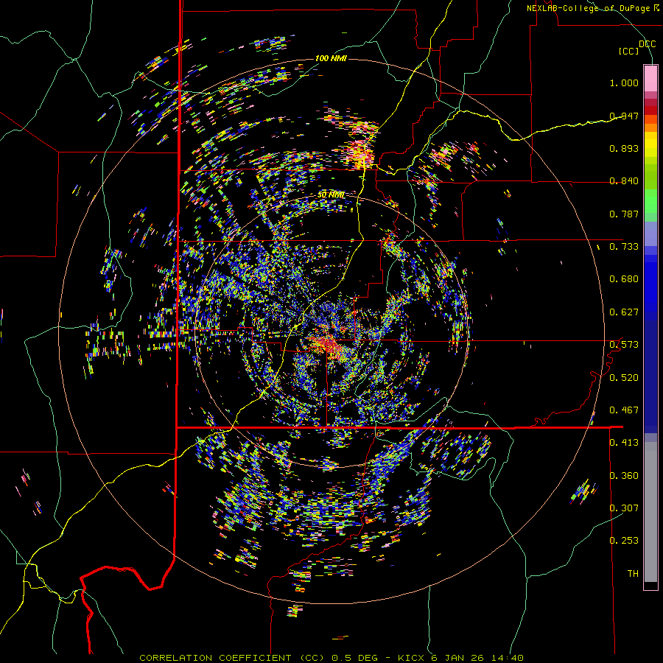Click the TH label on legend
The image size is (663, 663).
pyautogui.click(x=633, y=574)
